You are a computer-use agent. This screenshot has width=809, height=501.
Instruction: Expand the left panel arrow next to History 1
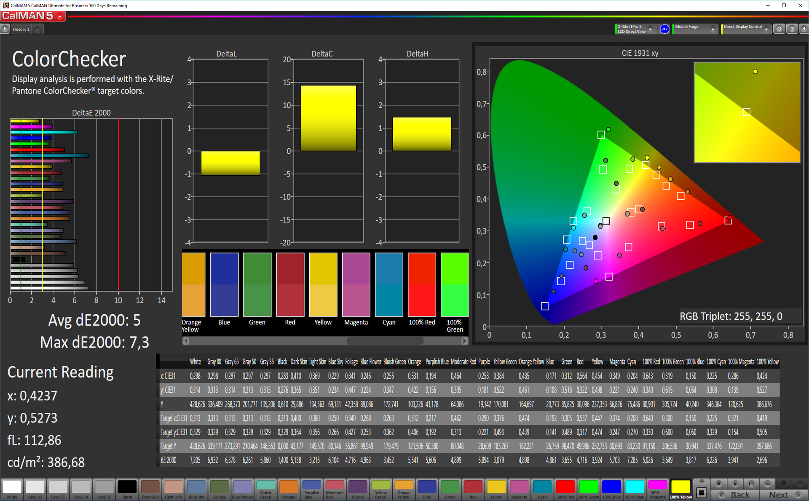[x=5, y=29]
